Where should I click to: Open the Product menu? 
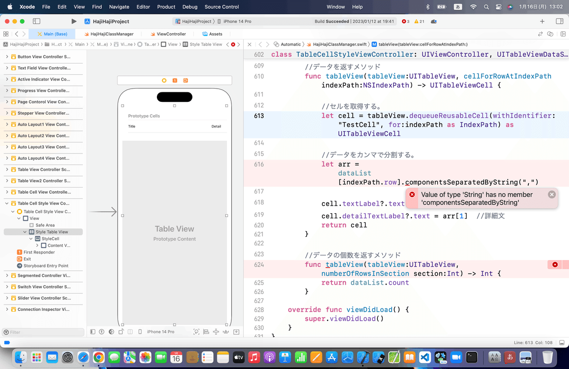[166, 7]
